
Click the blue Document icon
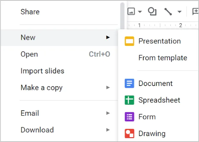click(129, 84)
